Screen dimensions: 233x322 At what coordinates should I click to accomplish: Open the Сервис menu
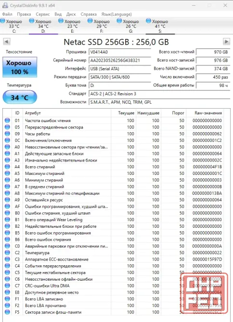[42, 14]
